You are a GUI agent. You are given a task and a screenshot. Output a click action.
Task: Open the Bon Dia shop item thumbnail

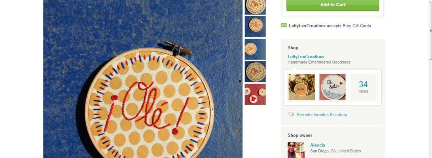tap(302, 87)
